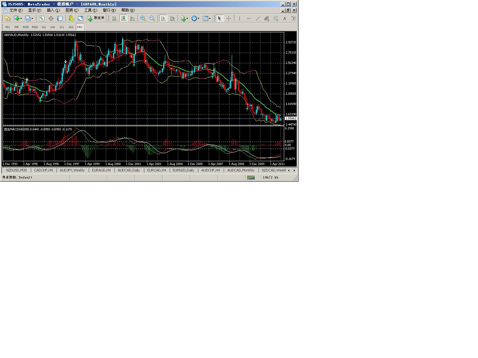Click the connection status bars icon
478x358 pixels.
[251, 178]
